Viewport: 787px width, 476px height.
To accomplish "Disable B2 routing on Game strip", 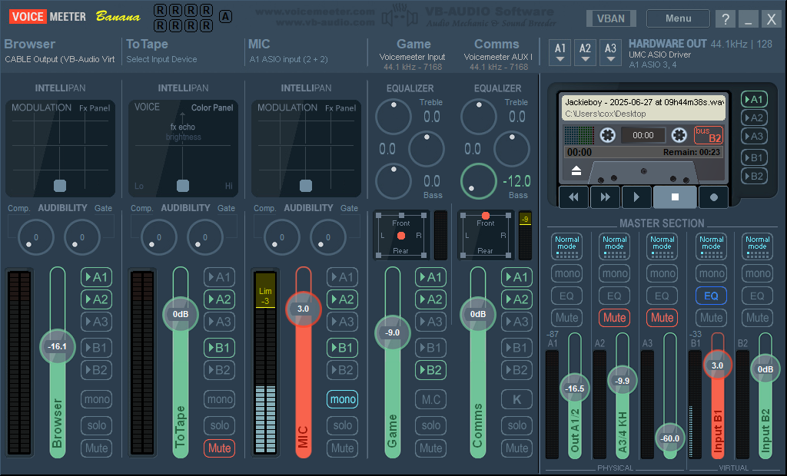I will 430,370.
